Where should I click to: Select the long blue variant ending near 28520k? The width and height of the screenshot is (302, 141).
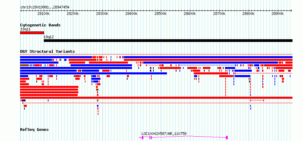93,73
